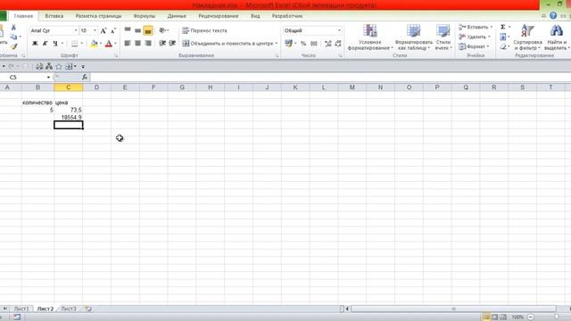Click Перенос текста wrap text button

point(204,30)
